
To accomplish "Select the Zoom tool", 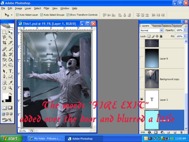I will click(10, 88).
